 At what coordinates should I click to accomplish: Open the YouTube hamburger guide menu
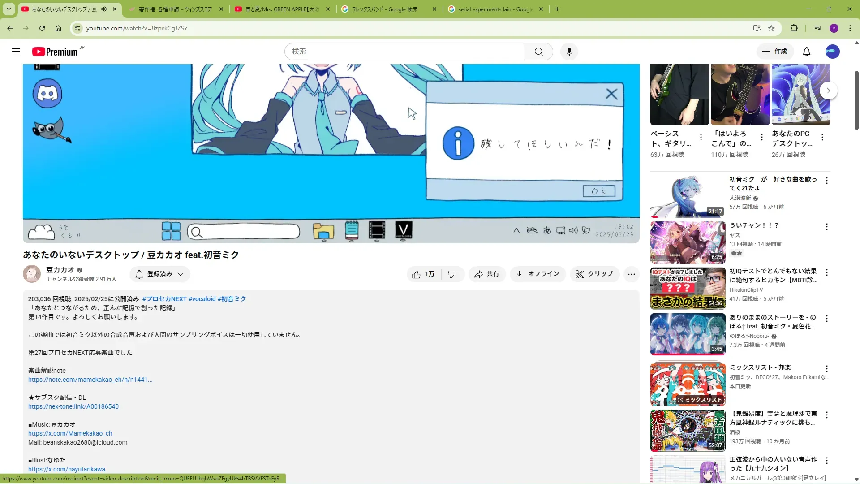click(16, 52)
